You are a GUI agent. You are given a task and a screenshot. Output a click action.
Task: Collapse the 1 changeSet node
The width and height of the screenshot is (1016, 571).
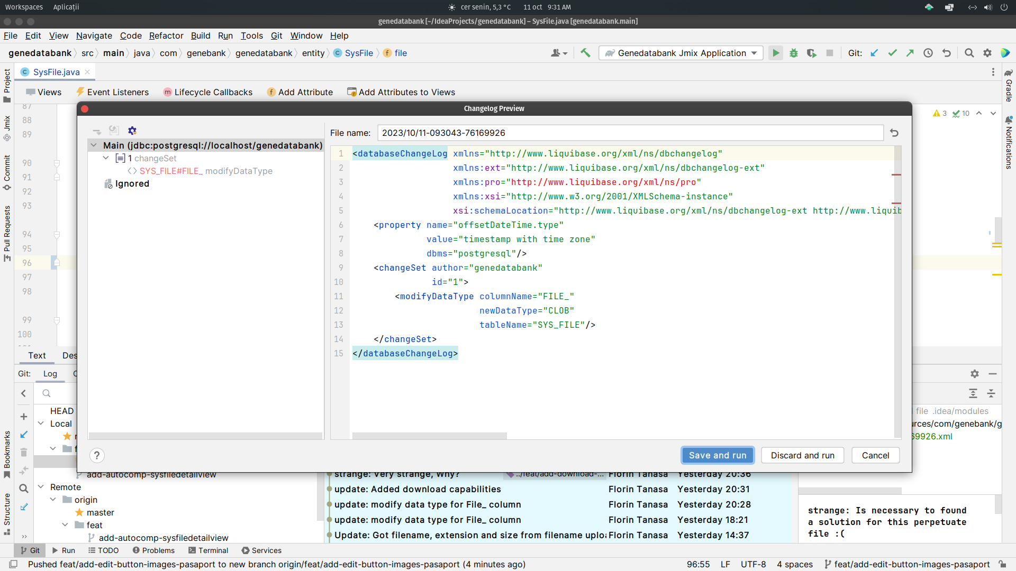(106, 158)
